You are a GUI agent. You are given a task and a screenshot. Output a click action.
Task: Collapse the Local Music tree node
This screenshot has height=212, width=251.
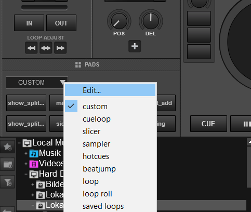(x=19, y=143)
